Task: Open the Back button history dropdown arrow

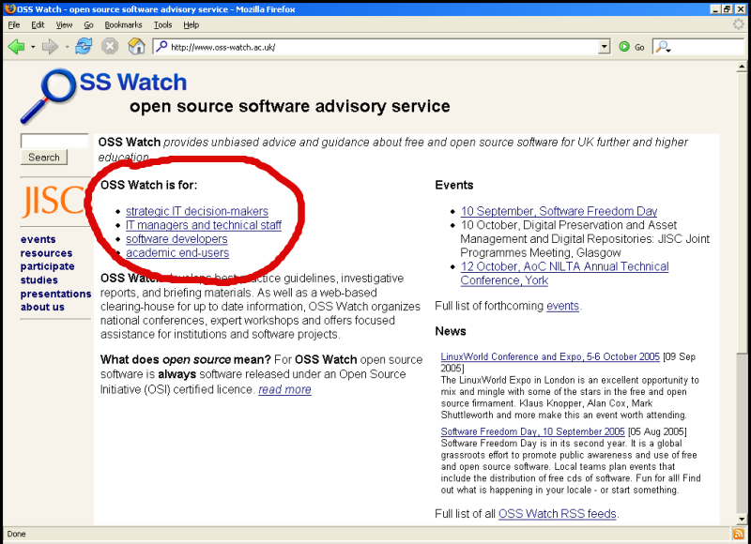Action: [x=33, y=47]
